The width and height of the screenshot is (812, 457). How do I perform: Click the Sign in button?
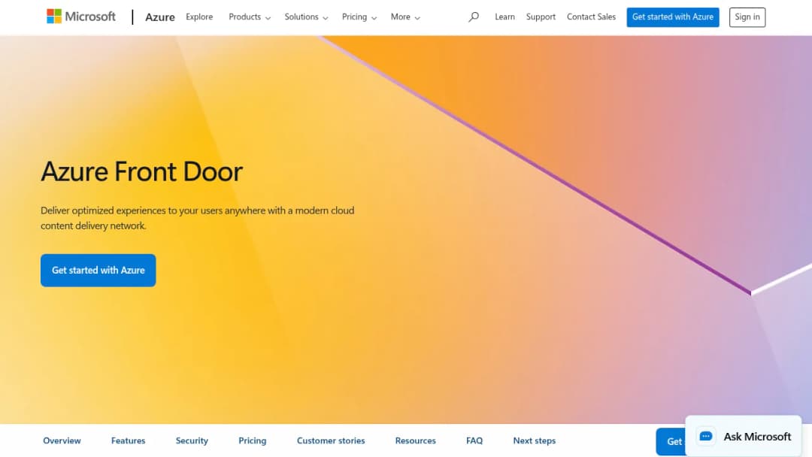pyautogui.click(x=747, y=17)
